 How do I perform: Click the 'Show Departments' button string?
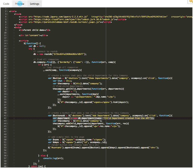99,78
